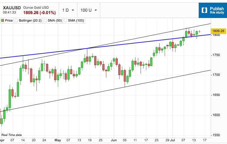Open the 1 D timeframe dropdown
This screenshot has height=144, width=227.
68,10
